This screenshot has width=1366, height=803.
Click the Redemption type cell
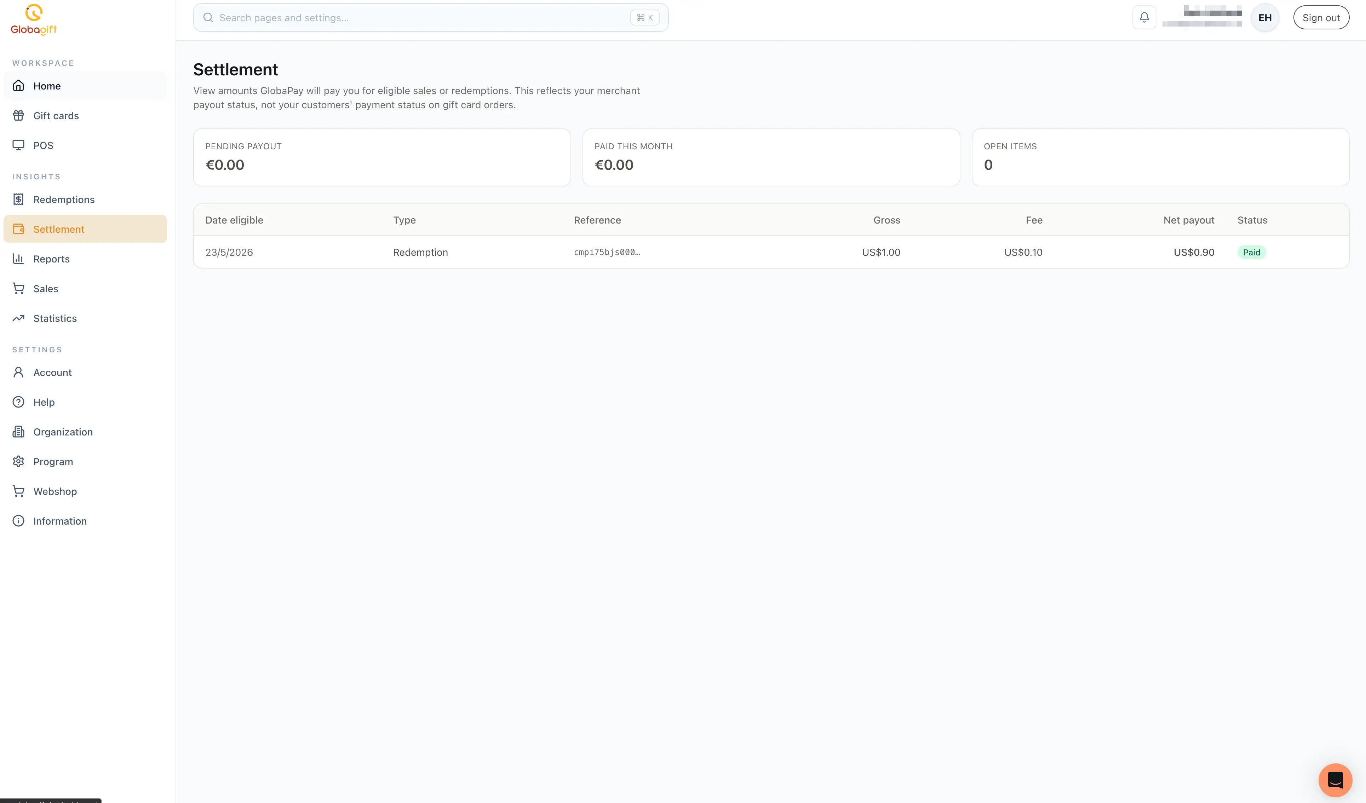click(x=420, y=252)
